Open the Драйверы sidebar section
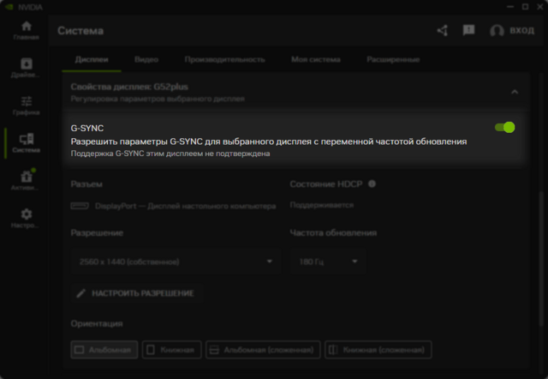 coord(27,68)
